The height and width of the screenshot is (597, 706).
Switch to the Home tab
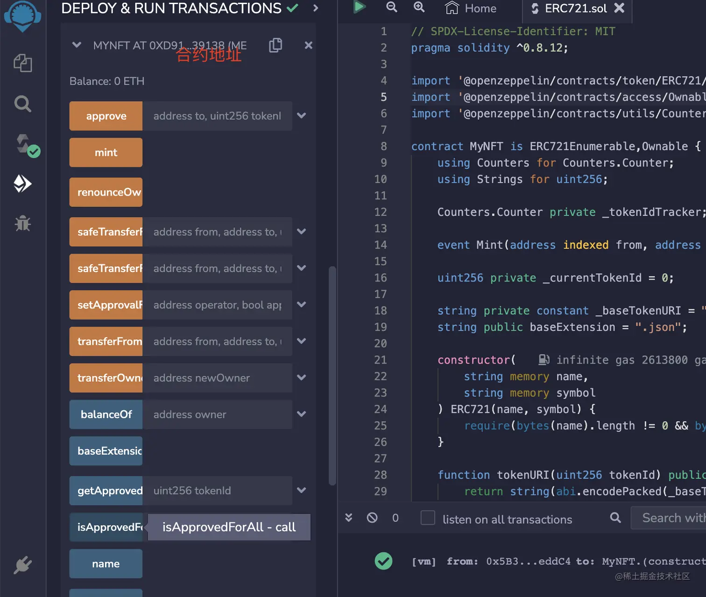tap(471, 8)
